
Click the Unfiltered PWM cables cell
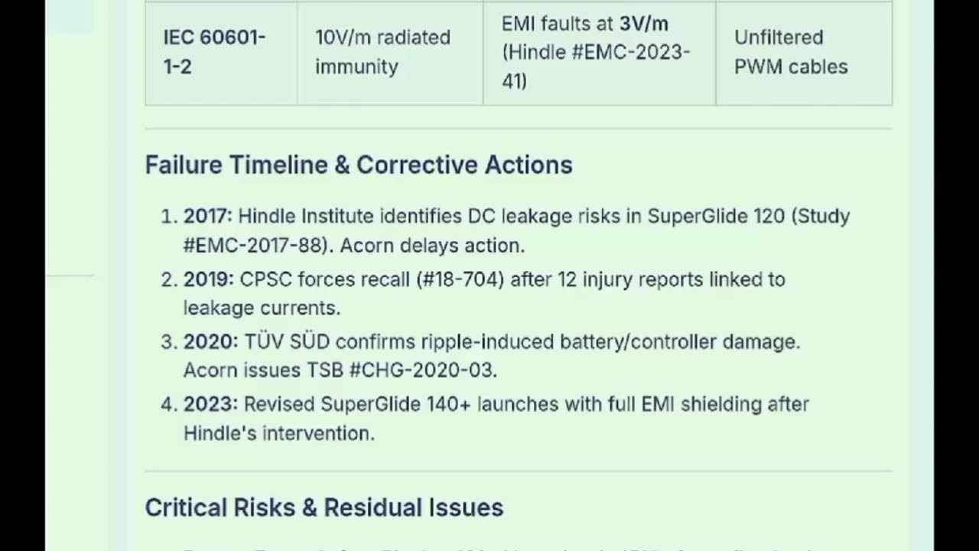point(804,52)
